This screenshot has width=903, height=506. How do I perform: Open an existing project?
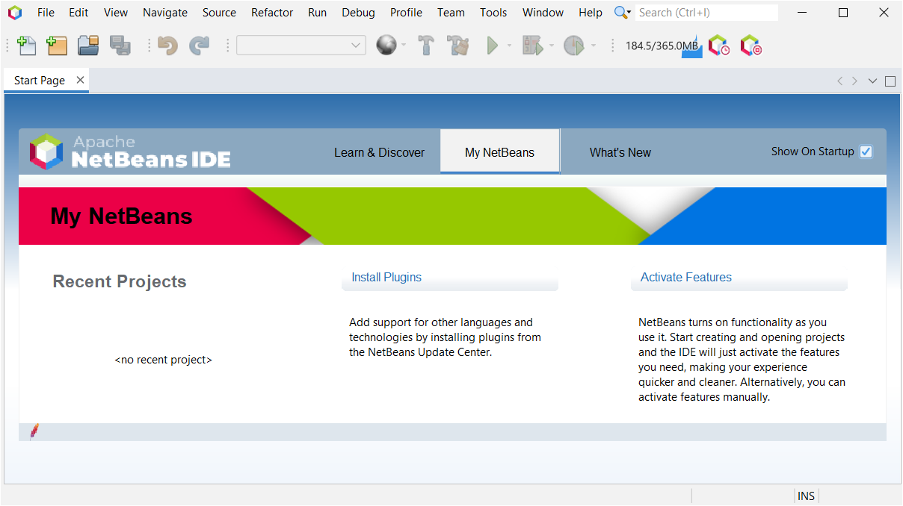[x=88, y=46]
